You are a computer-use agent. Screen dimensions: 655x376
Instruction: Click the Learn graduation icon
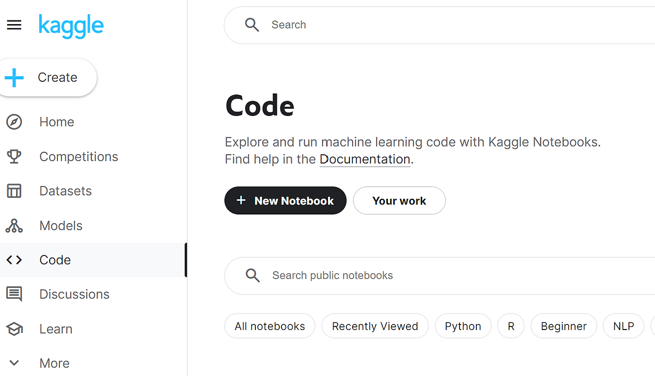click(14, 328)
